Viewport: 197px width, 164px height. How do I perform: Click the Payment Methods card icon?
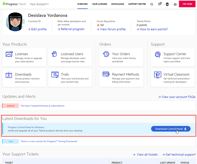106,74
